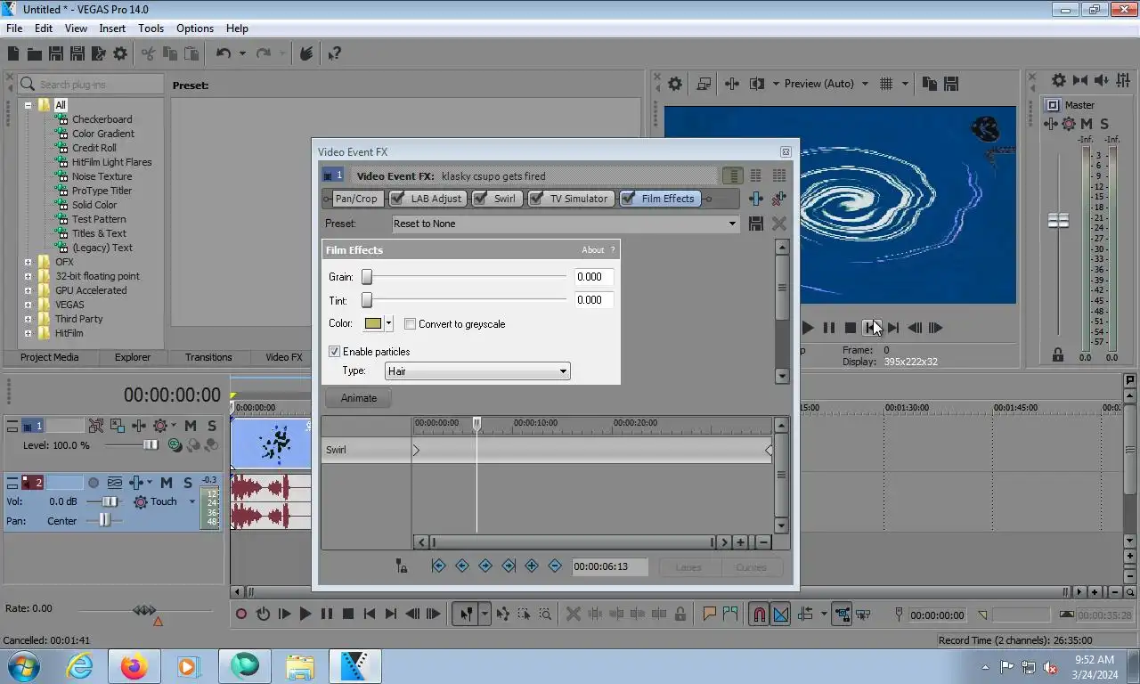
Task: Toggle Automatic Crossfades icon in the bottom toolbar
Action: (781, 614)
